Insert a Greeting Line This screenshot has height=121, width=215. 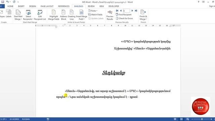(x=72, y=15)
